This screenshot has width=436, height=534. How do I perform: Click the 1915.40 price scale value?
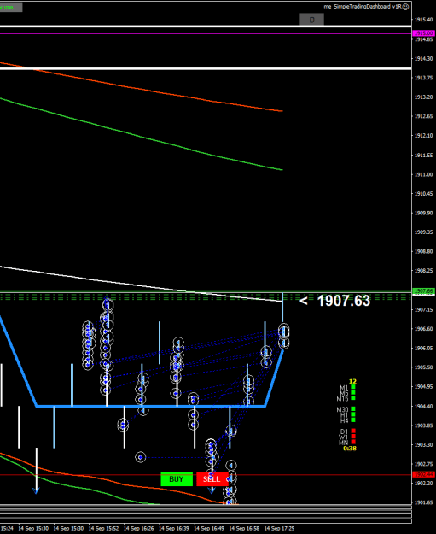(423, 20)
